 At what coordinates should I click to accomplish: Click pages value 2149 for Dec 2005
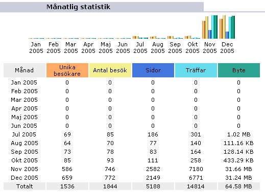tap(153, 178)
